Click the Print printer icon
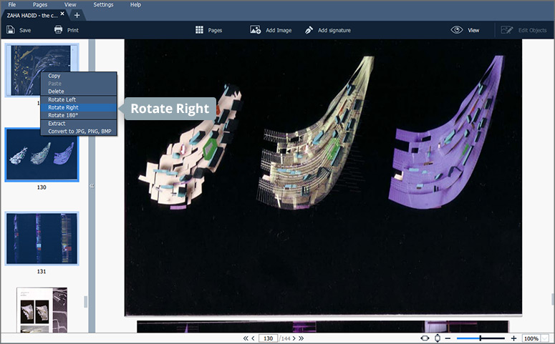Viewport: 555px width, 344px height. pos(59,30)
